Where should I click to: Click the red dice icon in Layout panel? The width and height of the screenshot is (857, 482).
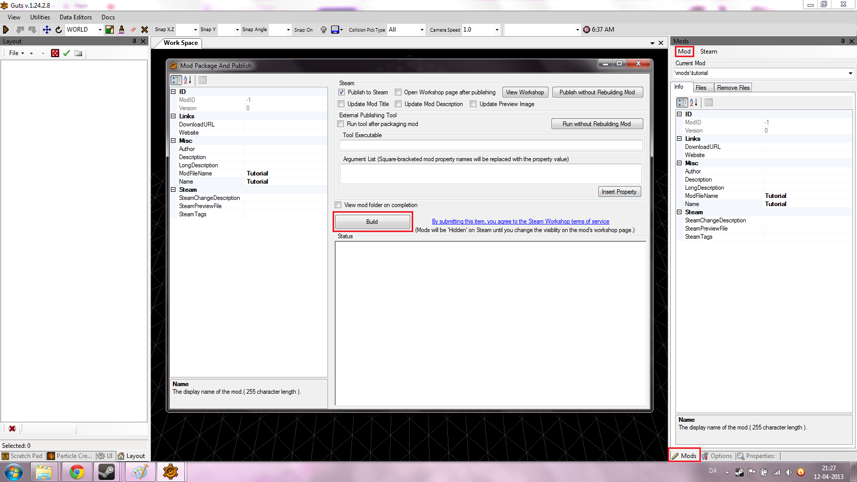(55, 53)
